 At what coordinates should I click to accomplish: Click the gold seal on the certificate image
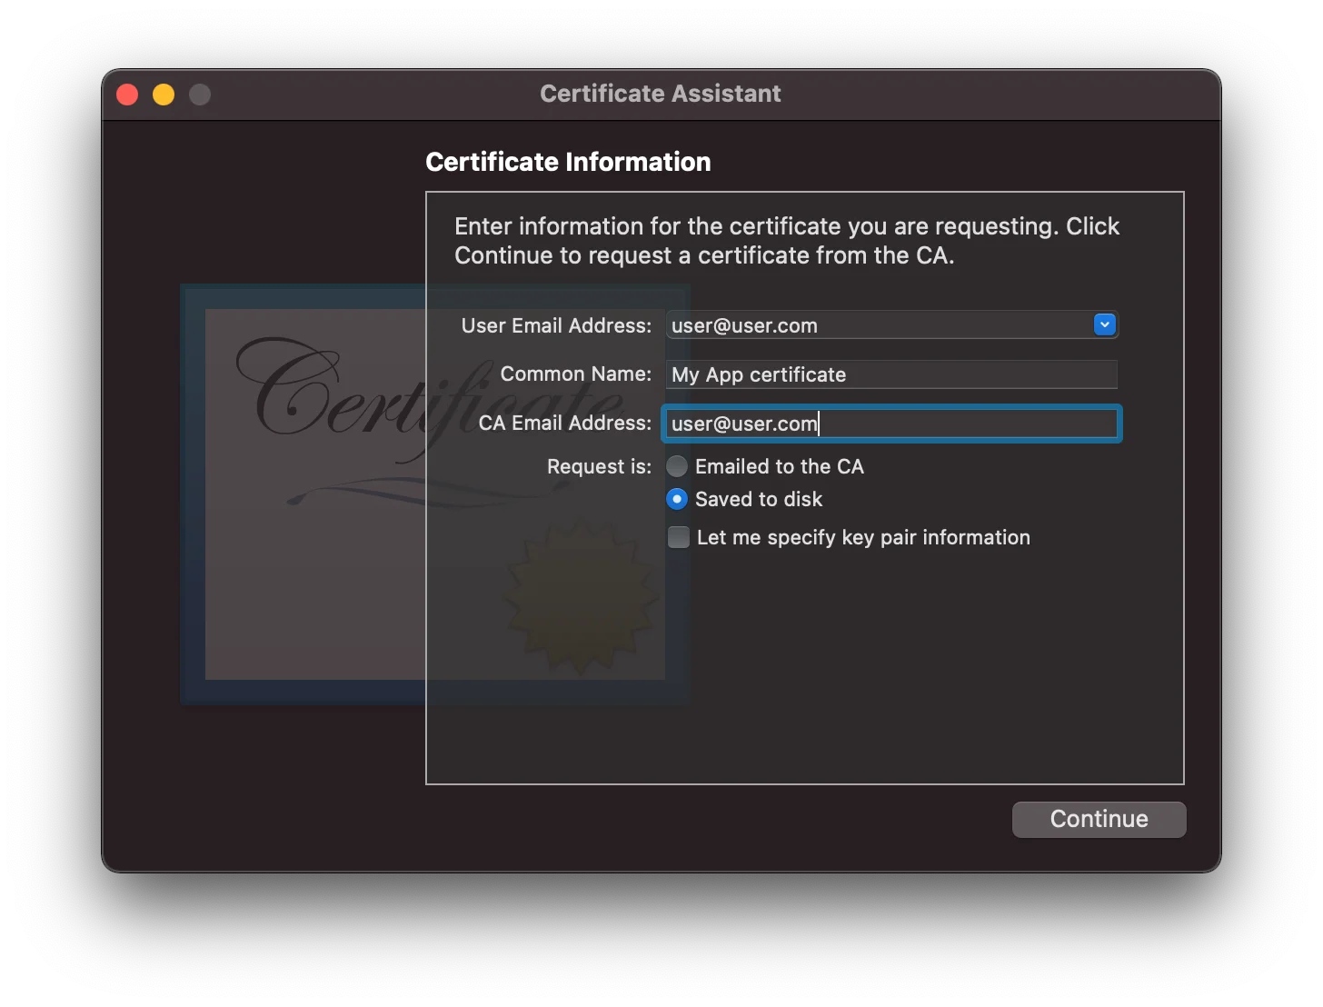tap(582, 595)
